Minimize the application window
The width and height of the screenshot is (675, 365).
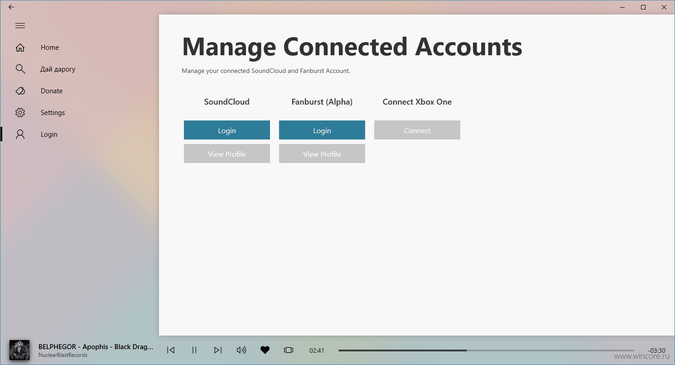click(x=622, y=7)
